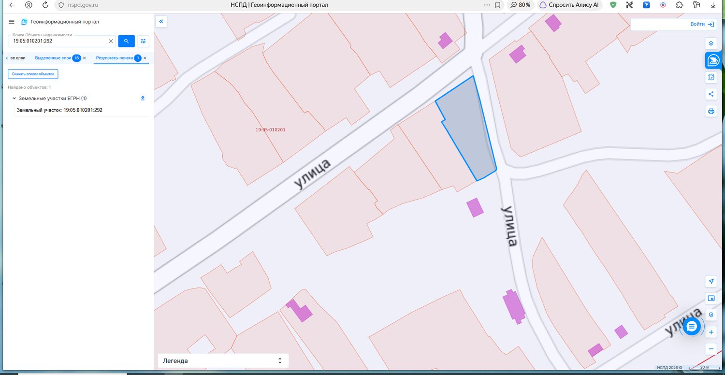Locate my position on the map
The height and width of the screenshot is (375, 725).
[x=711, y=281]
